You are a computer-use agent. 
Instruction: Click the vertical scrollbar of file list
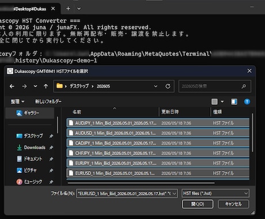click(x=252, y=133)
